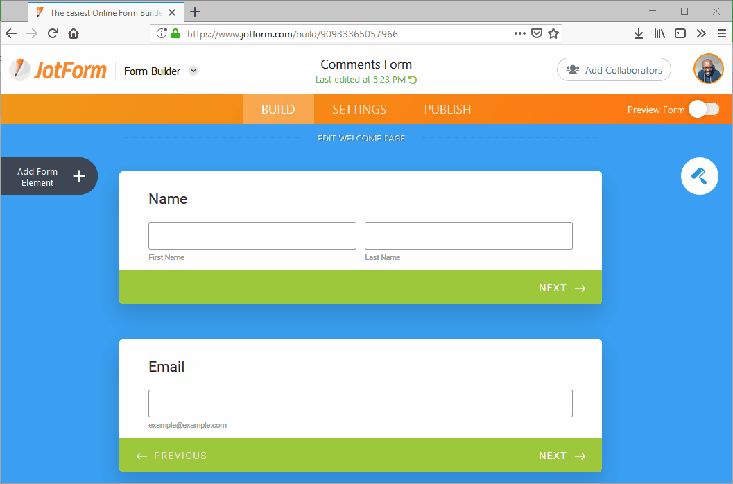Image resolution: width=733 pixels, height=484 pixels.
Task: Expand the Form Builder dropdown arrow
Action: 193,71
